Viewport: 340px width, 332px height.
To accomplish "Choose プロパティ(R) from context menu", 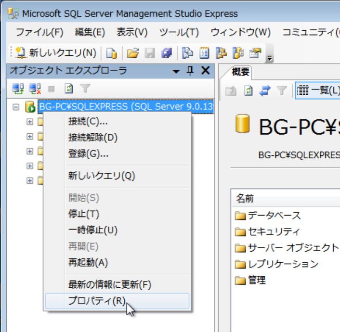I will click(x=117, y=301).
